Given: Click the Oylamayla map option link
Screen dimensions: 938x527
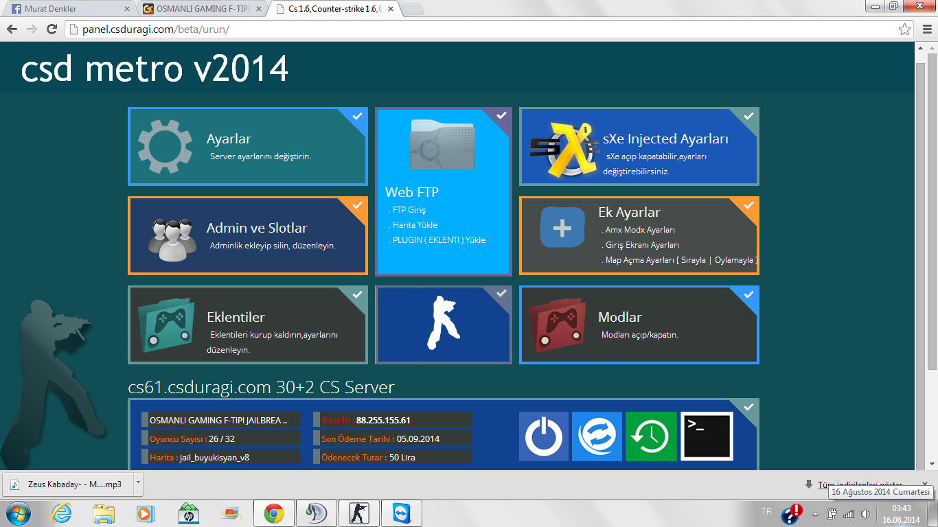Looking at the screenshot, I should click(x=733, y=260).
